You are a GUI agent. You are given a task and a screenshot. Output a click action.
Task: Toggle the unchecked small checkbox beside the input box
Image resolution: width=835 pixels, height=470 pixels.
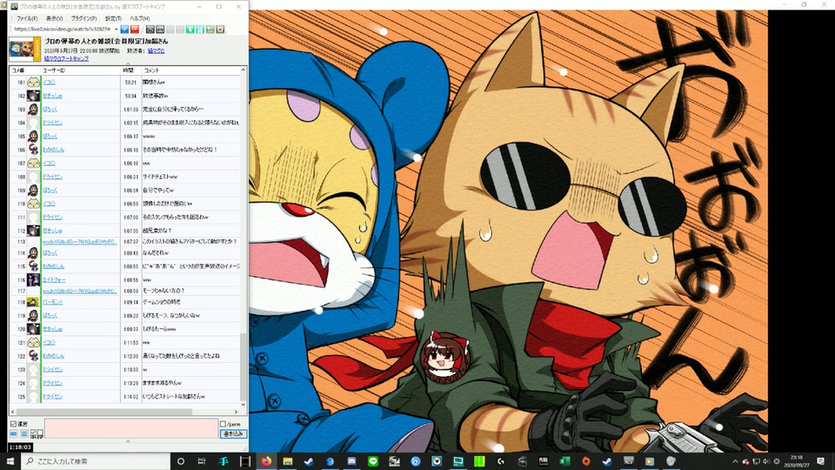pyautogui.click(x=40, y=433)
